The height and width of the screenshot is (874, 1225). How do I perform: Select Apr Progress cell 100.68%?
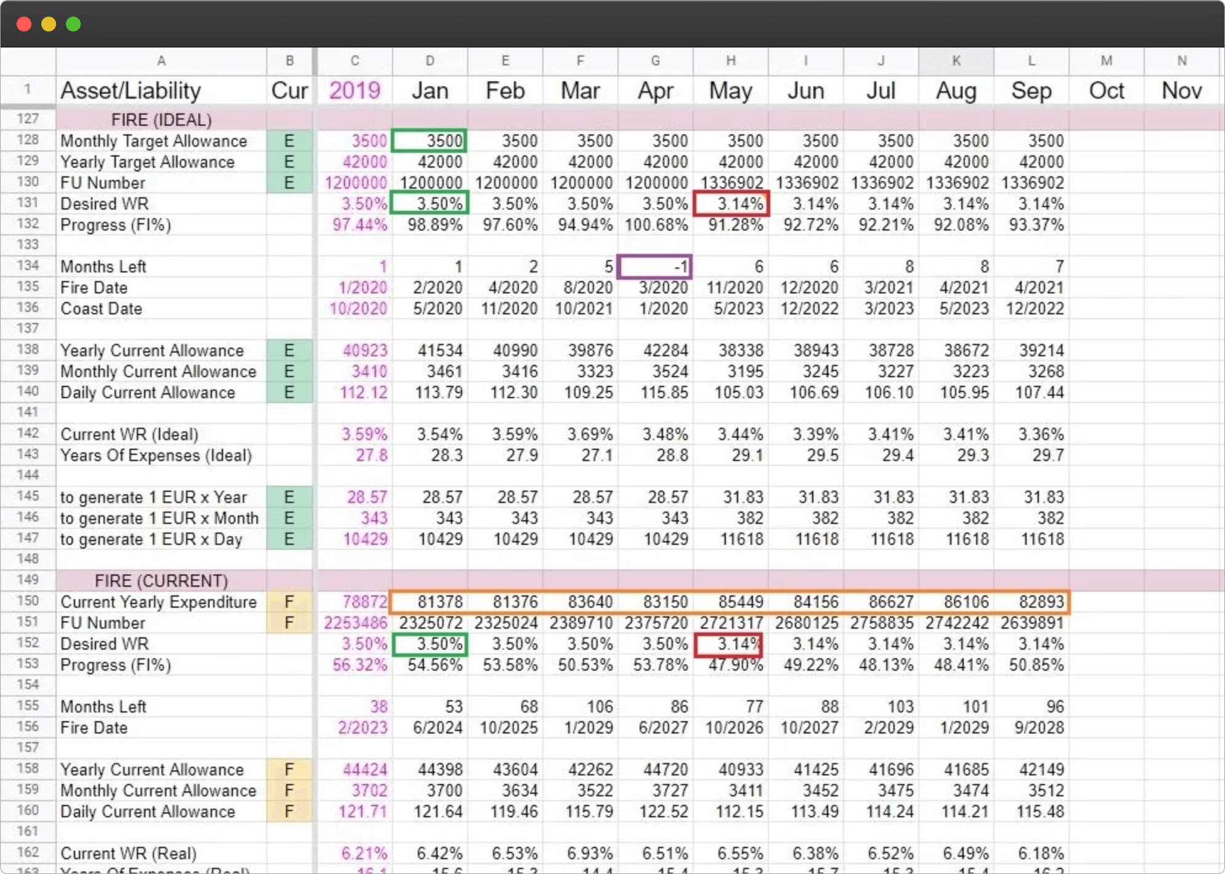[656, 224]
